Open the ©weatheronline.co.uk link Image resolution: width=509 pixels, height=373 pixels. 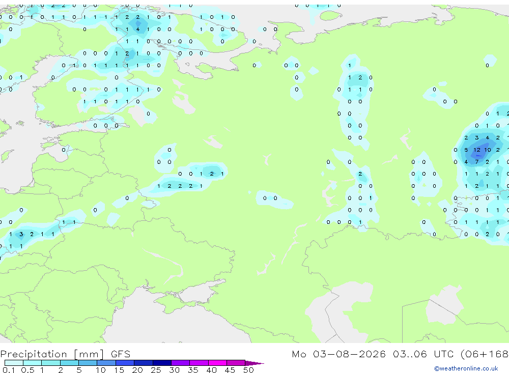[x=466, y=368]
